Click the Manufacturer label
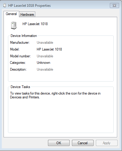This screenshot has width=122, height=151. (x=20, y=43)
